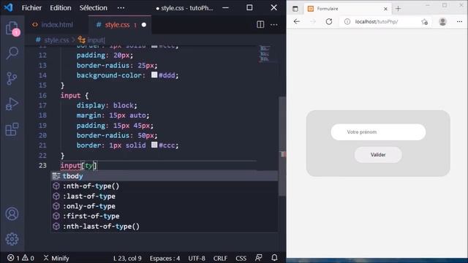Add page to favorites in Edge
The width and height of the screenshot is (468, 263).
click(424, 21)
